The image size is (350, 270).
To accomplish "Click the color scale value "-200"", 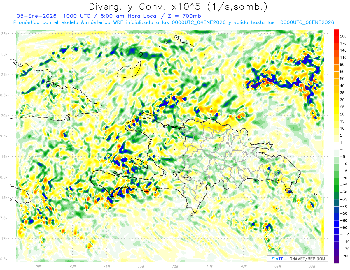I will point(345,256).
